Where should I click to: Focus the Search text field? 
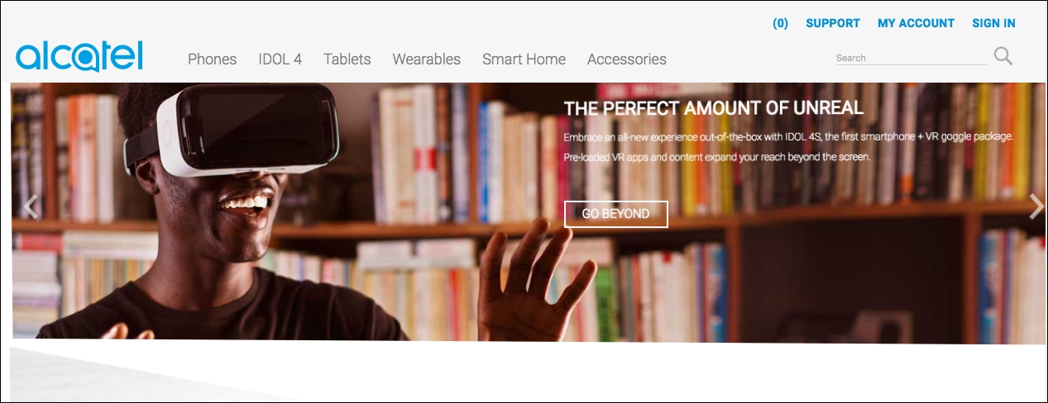911,58
